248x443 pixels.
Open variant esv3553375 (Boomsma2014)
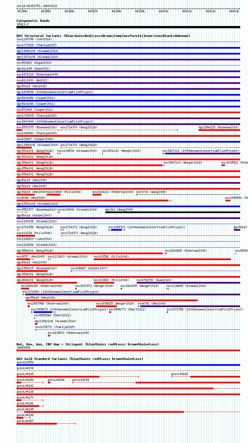[37, 127]
